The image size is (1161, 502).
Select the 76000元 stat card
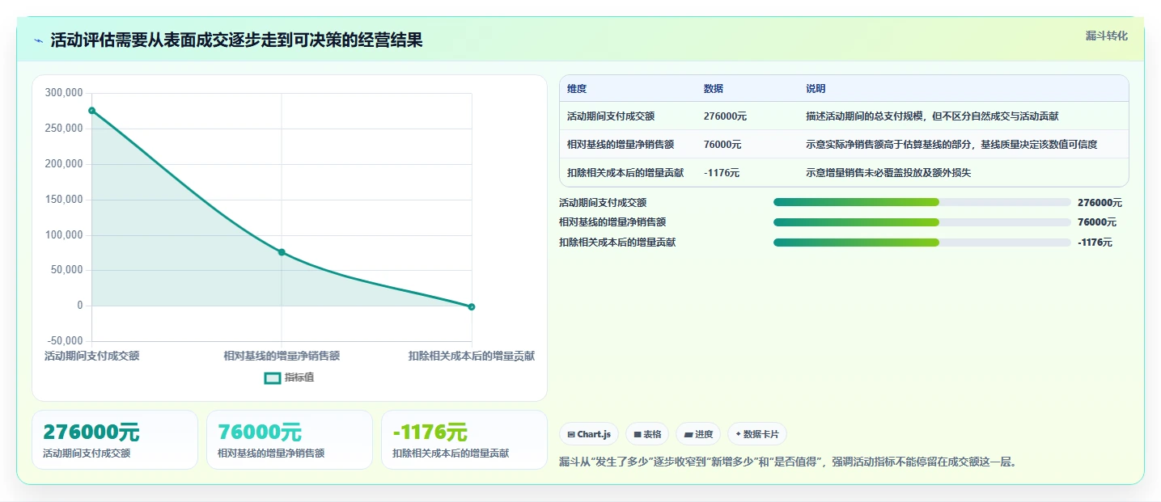[290, 440]
